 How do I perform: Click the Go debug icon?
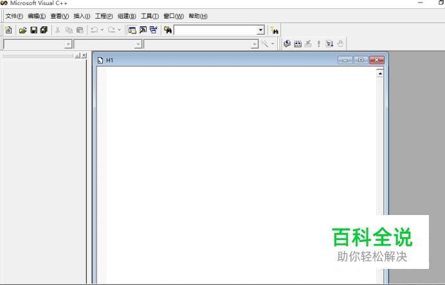329,44
